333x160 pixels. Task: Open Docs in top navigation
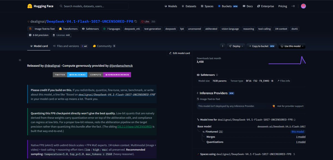[247, 6]
